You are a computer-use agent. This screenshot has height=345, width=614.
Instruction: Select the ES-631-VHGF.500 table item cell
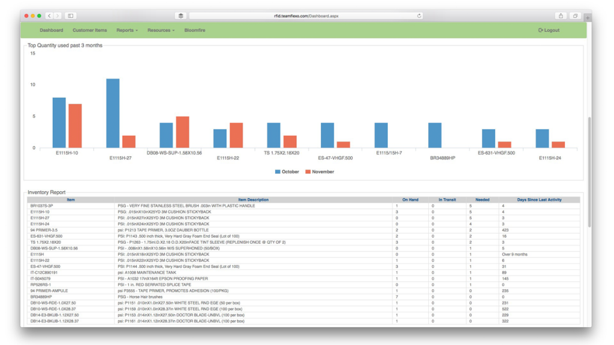[71, 236]
